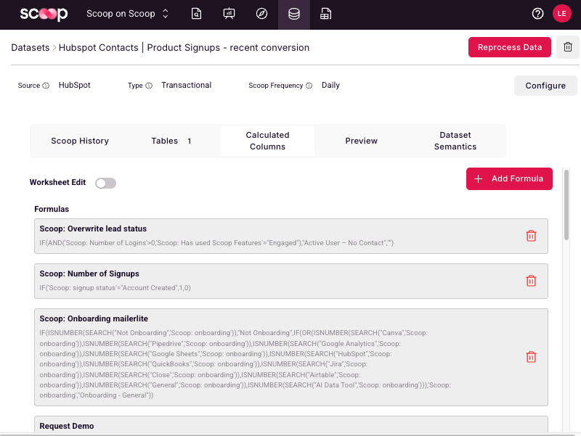Delete the Scoop: Onboarding mailerlite formula
Screen dimensions: 581x436
531,357
